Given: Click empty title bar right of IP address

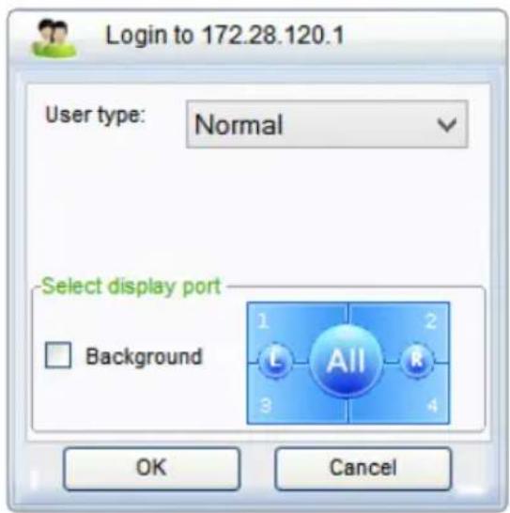Looking at the screenshot, I should [x=422, y=36].
